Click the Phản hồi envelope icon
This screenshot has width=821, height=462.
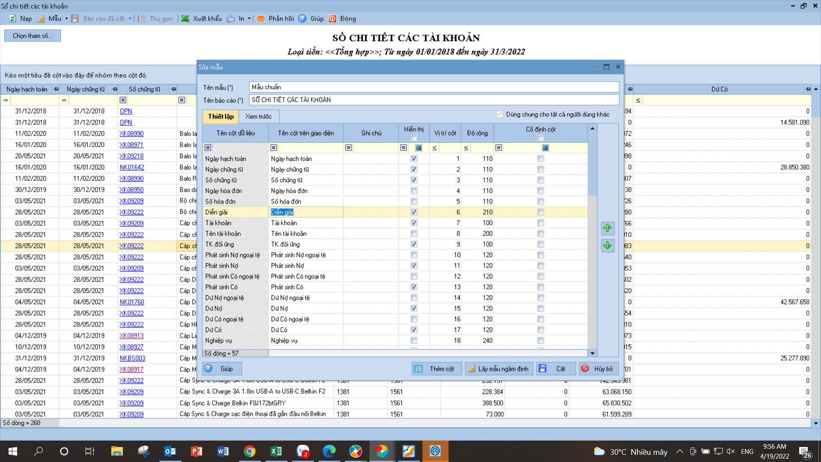point(261,19)
